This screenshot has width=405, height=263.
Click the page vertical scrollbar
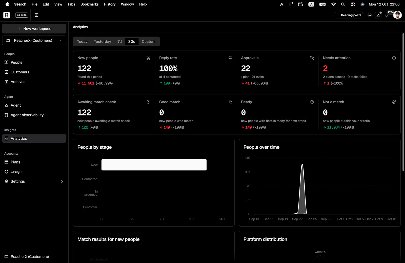point(403,102)
